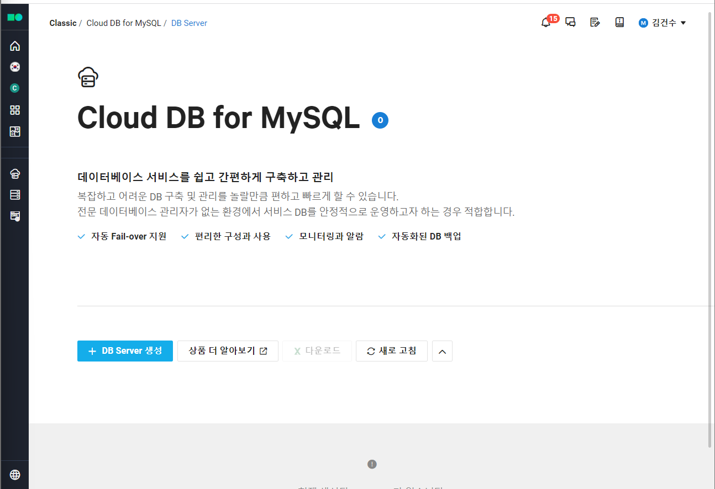The width and height of the screenshot is (715, 489).
Task: Open the user guide book icon
Action: point(619,23)
